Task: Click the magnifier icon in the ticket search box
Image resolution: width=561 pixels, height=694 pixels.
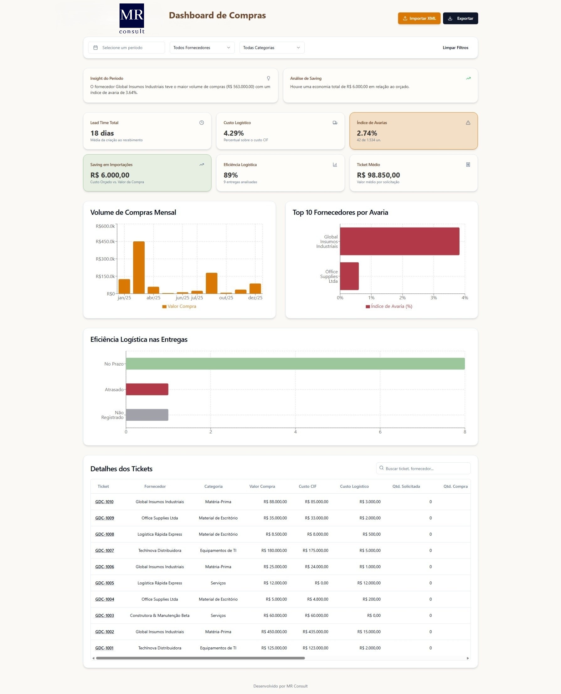Action: (x=381, y=468)
